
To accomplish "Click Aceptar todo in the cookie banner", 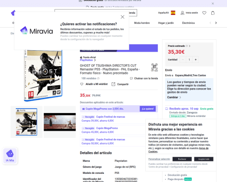I will click(x=204, y=159).
